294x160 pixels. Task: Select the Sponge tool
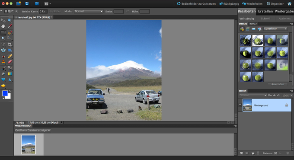point(3,86)
